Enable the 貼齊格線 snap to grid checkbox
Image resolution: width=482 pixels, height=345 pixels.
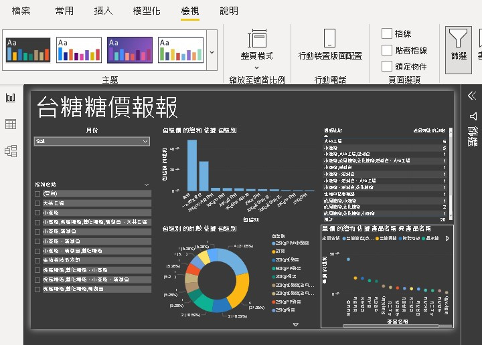[387, 49]
